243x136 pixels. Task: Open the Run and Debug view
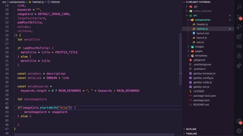[239, 27]
